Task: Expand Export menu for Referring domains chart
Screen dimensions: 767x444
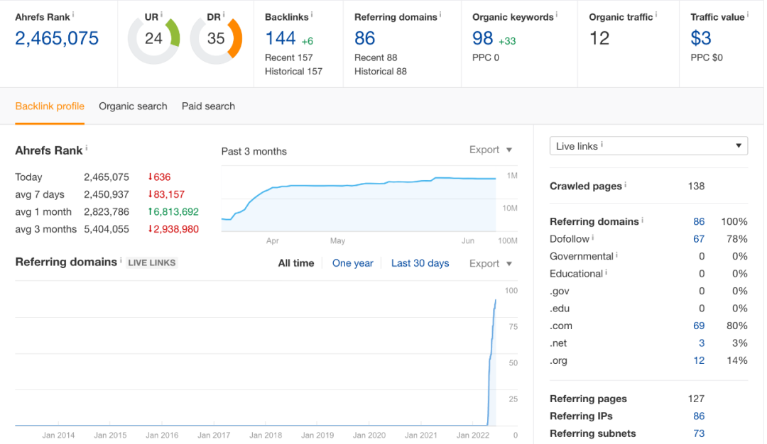Action: [490, 263]
